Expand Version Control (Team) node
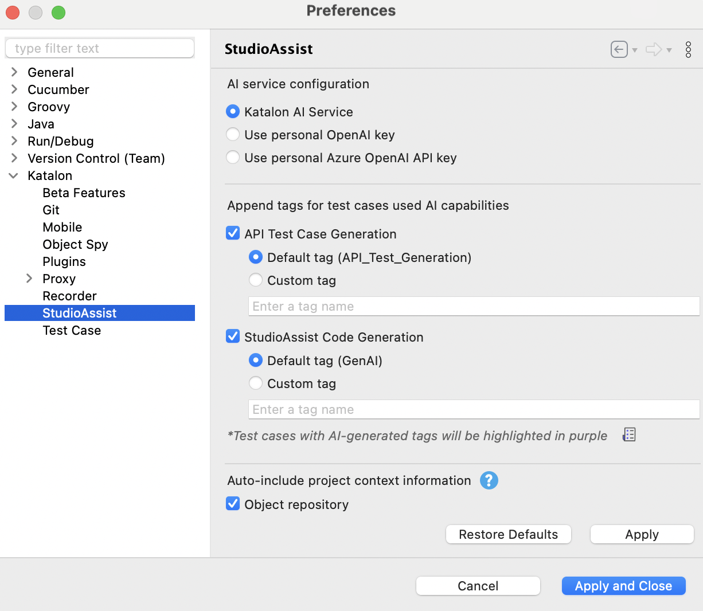 pos(14,158)
